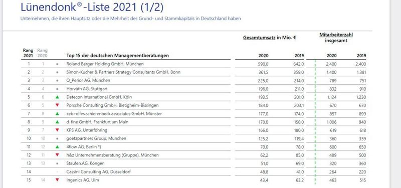Click Porsche Consulting 2019 revenue value 203,1
The width and height of the screenshot is (401, 188).
pos(299,105)
